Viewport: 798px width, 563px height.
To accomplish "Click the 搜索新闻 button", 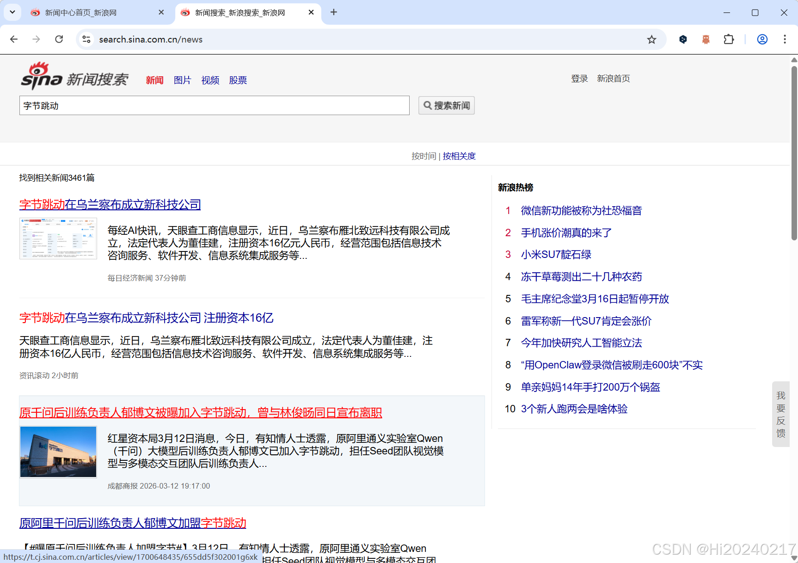I will click(447, 105).
